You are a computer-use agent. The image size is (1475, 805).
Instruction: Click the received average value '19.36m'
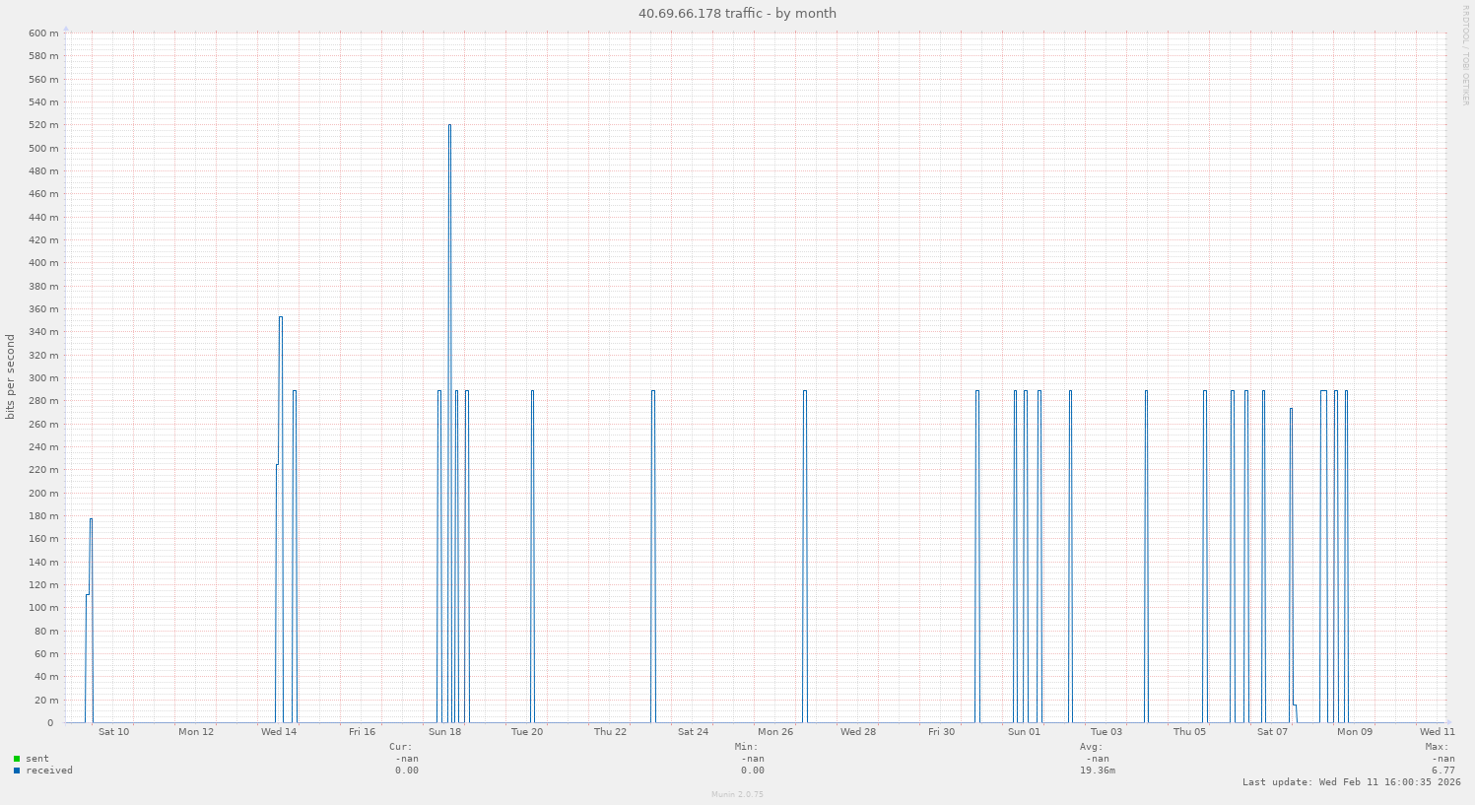tap(1097, 771)
